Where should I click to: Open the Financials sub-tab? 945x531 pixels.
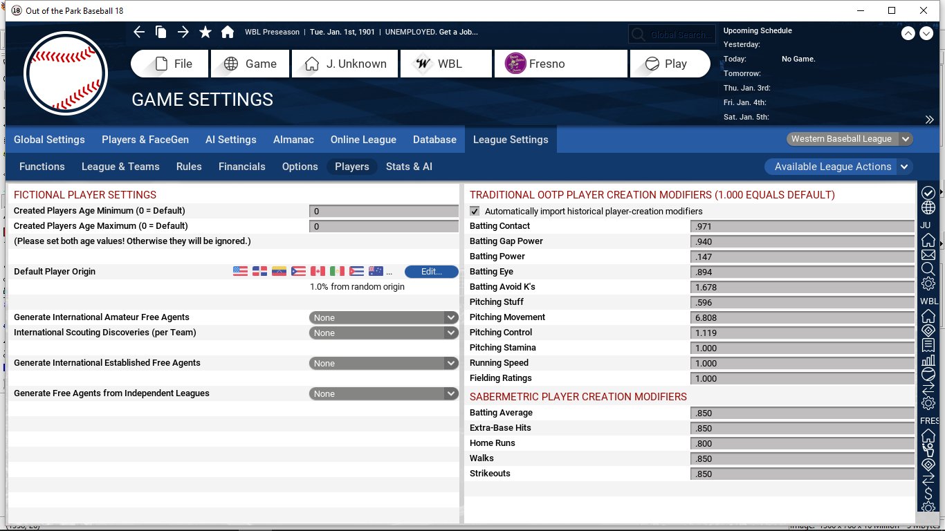pyautogui.click(x=241, y=167)
